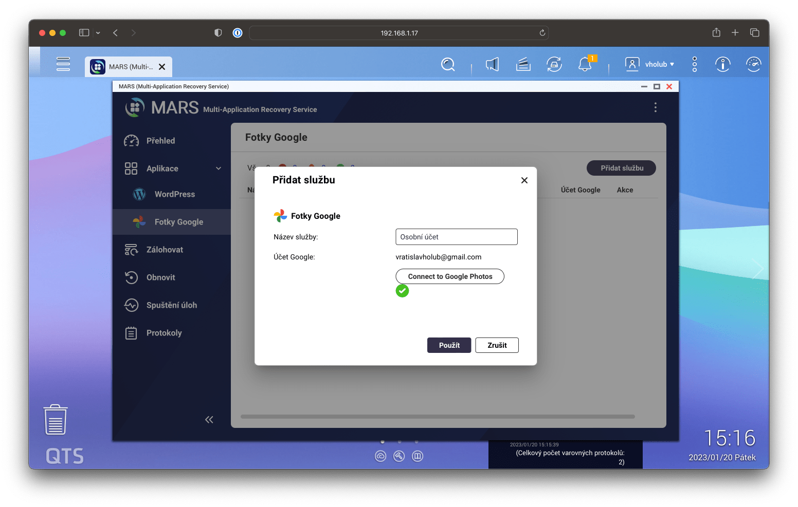Collapse the MARS sidebar with double chevron
The image size is (798, 507).
pyautogui.click(x=209, y=420)
